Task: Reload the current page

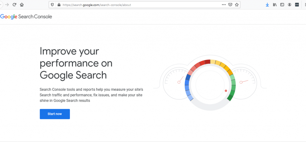Action: pyautogui.click(x=14, y=5)
